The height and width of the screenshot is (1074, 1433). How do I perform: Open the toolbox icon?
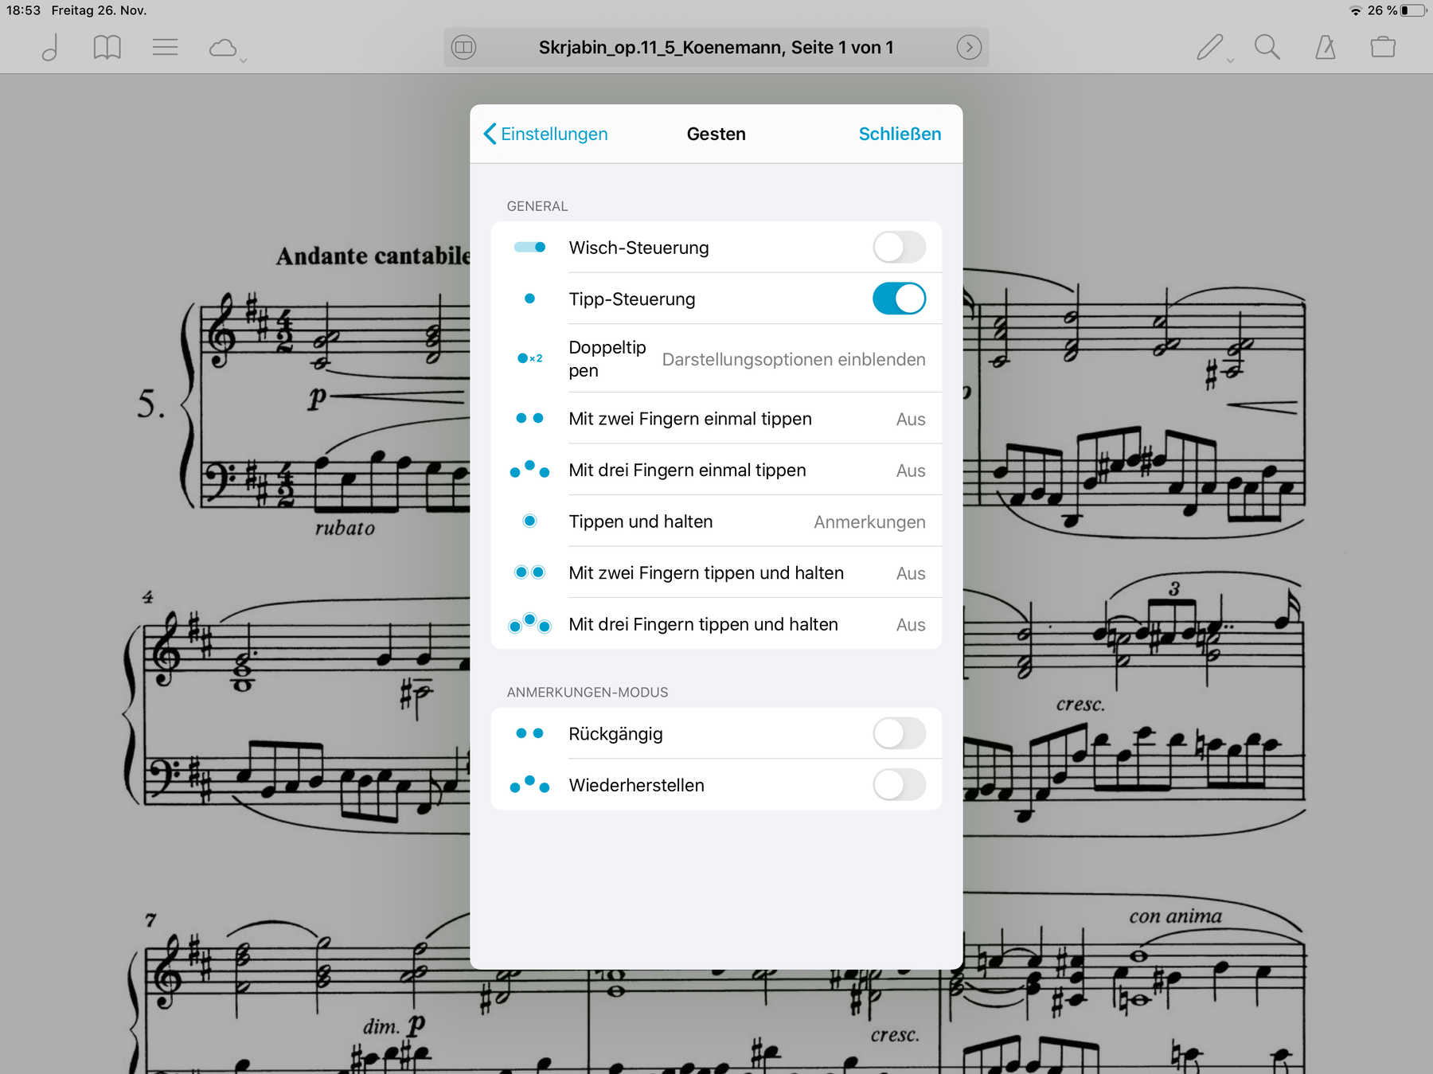tap(1383, 48)
